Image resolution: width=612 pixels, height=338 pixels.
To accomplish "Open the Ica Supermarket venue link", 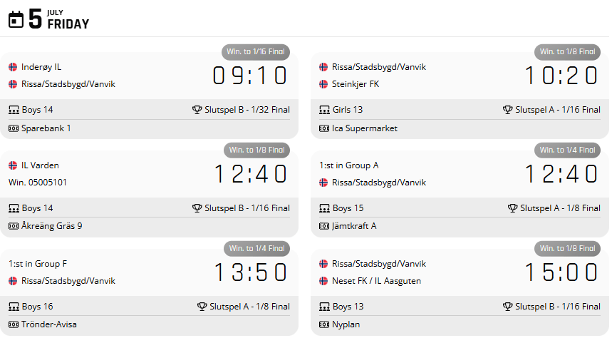I will click(x=365, y=128).
